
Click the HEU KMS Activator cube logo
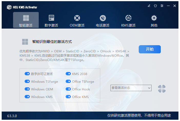[9, 7]
